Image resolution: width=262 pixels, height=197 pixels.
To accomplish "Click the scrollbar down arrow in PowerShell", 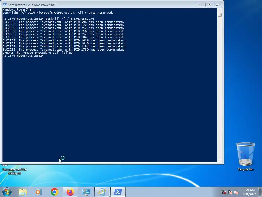I will [220, 160].
